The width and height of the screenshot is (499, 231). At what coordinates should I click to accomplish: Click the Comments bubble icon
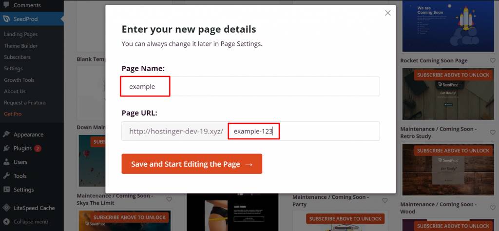[x=6, y=5]
